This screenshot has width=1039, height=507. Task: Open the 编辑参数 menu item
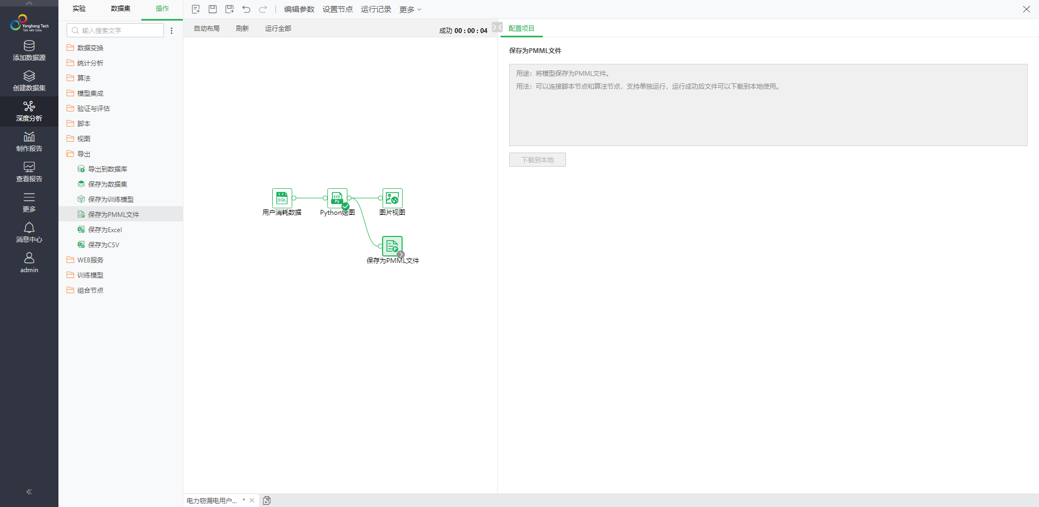[299, 9]
